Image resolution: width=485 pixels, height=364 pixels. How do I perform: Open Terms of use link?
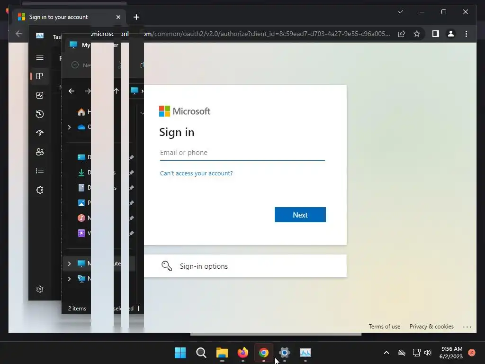(x=385, y=327)
